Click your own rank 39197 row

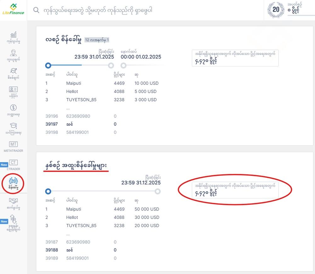81,124
